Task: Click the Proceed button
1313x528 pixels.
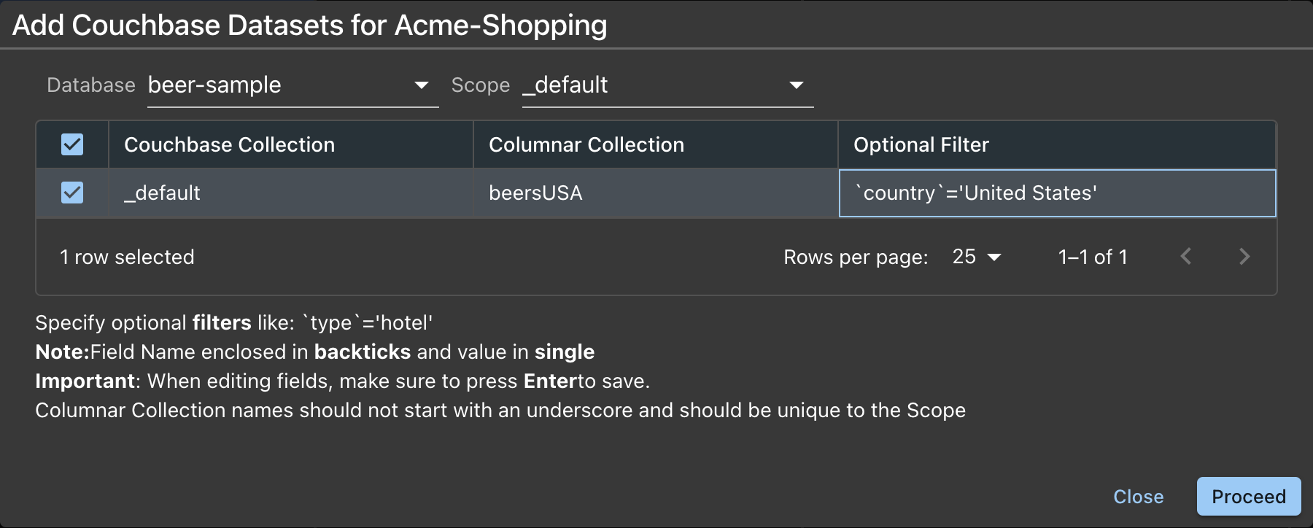Action: (1248, 497)
